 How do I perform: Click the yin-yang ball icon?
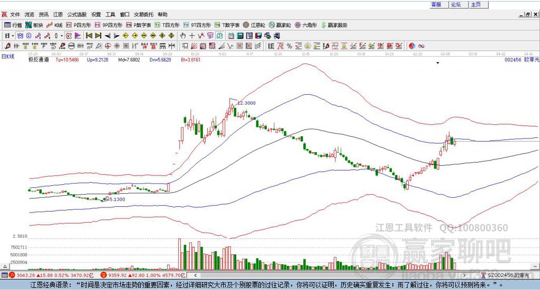coord(412,46)
